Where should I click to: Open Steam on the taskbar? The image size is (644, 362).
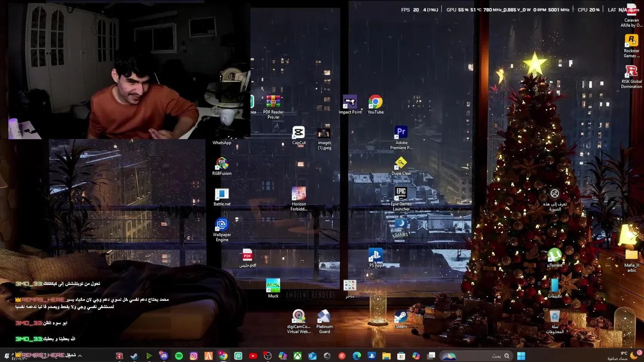click(x=134, y=356)
